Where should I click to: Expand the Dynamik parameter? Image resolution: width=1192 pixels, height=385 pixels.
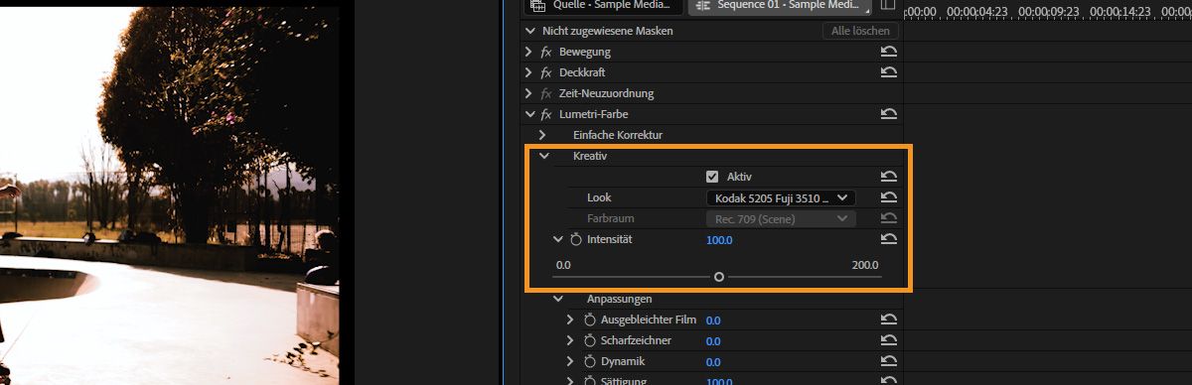570,361
